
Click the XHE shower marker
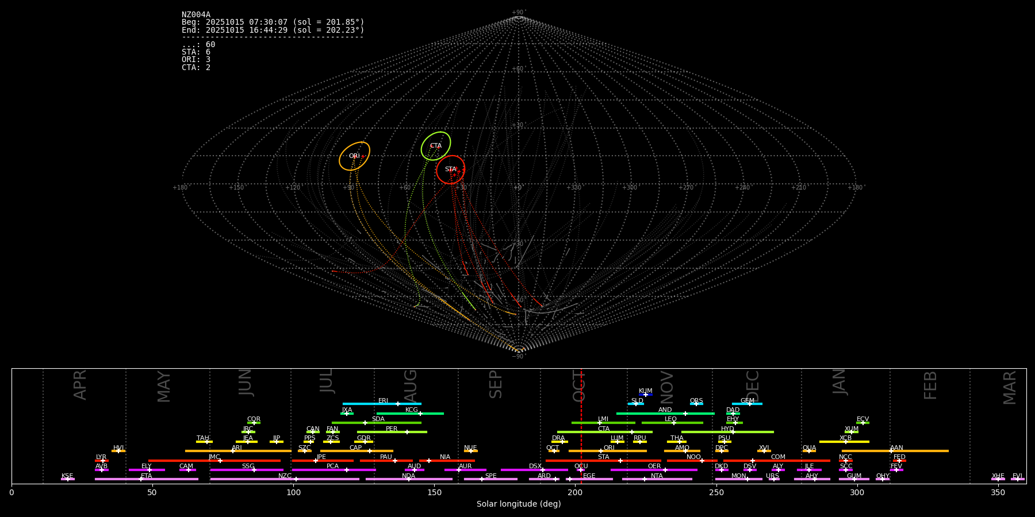[x=998, y=479]
